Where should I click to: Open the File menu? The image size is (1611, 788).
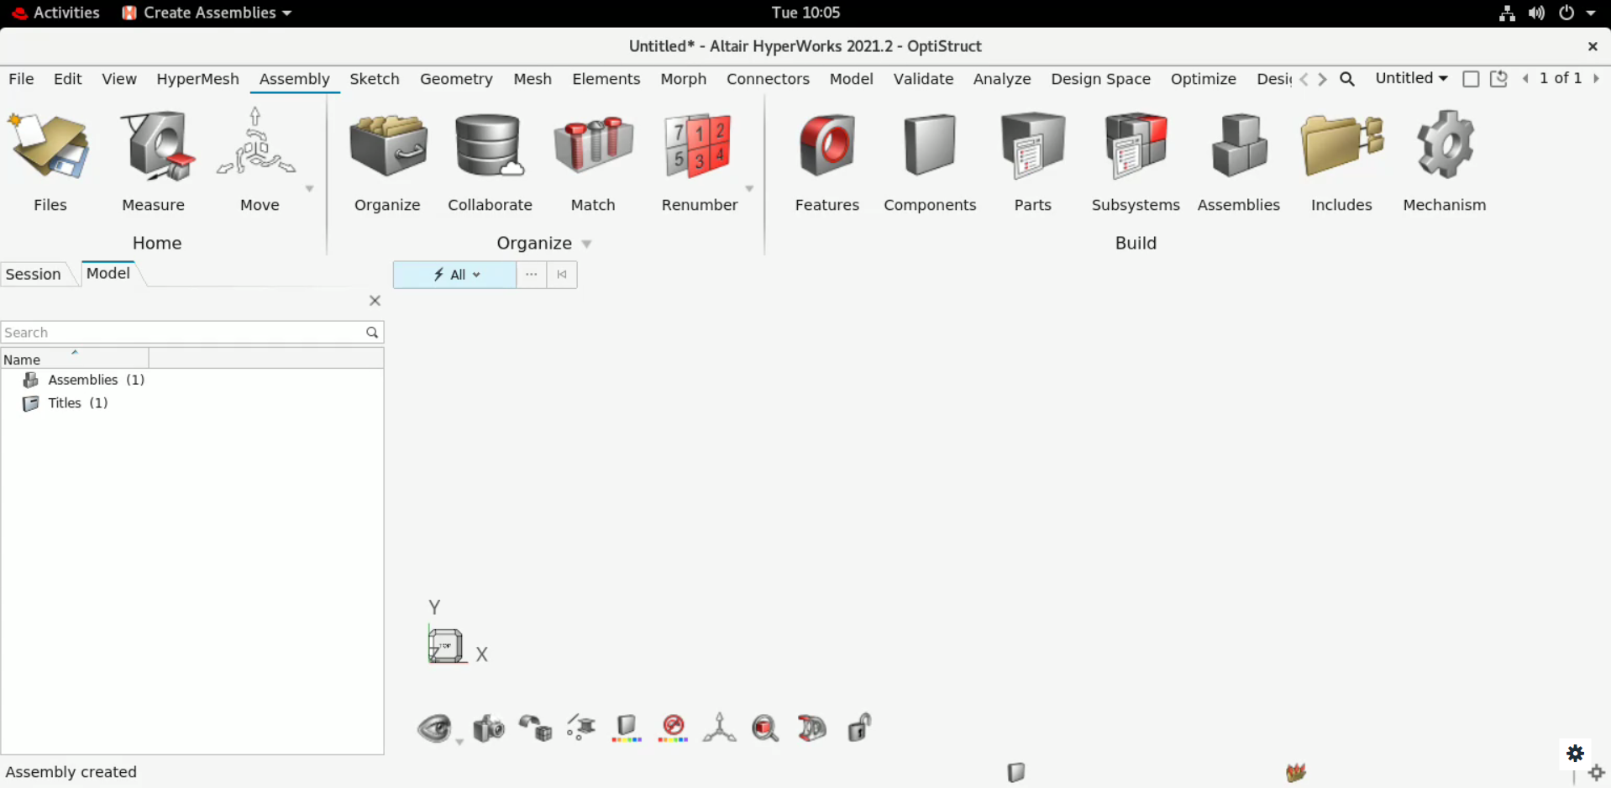point(21,79)
